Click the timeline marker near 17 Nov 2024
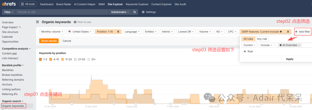 tap(170, 103)
